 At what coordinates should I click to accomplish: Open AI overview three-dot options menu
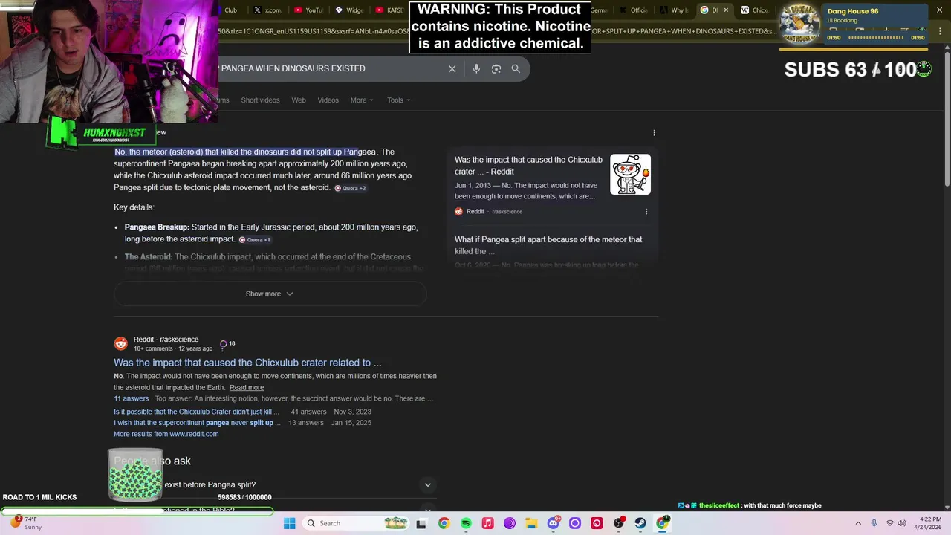pos(654,133)
